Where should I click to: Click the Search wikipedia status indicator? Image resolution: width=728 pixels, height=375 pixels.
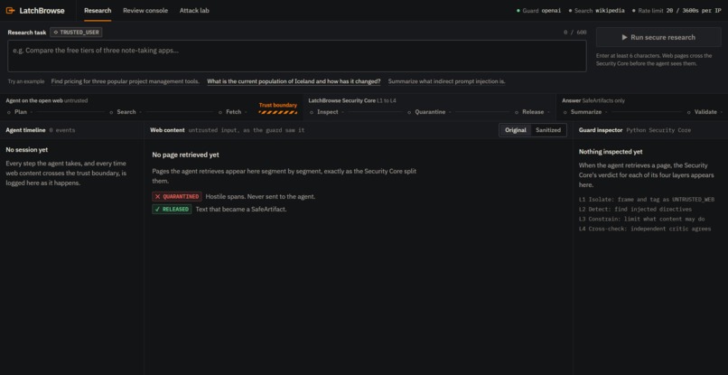[x=597, y=11]
